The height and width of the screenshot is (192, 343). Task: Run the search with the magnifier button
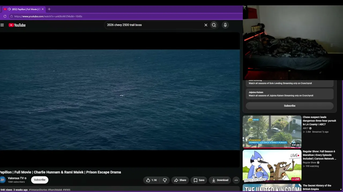pos(214,25)
